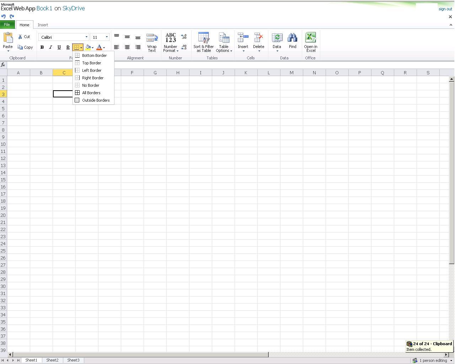Apply the Fill Color bucket

pos(88,47)
